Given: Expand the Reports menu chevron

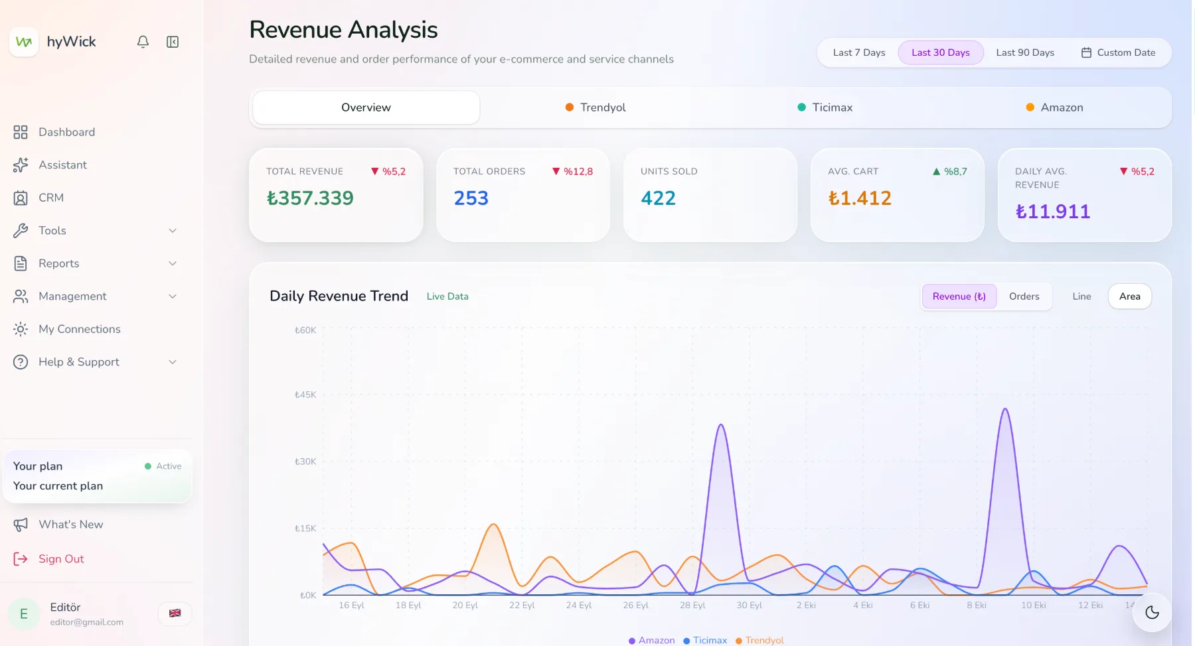Looking at the screenshot, I should click(x=173, y=263).
